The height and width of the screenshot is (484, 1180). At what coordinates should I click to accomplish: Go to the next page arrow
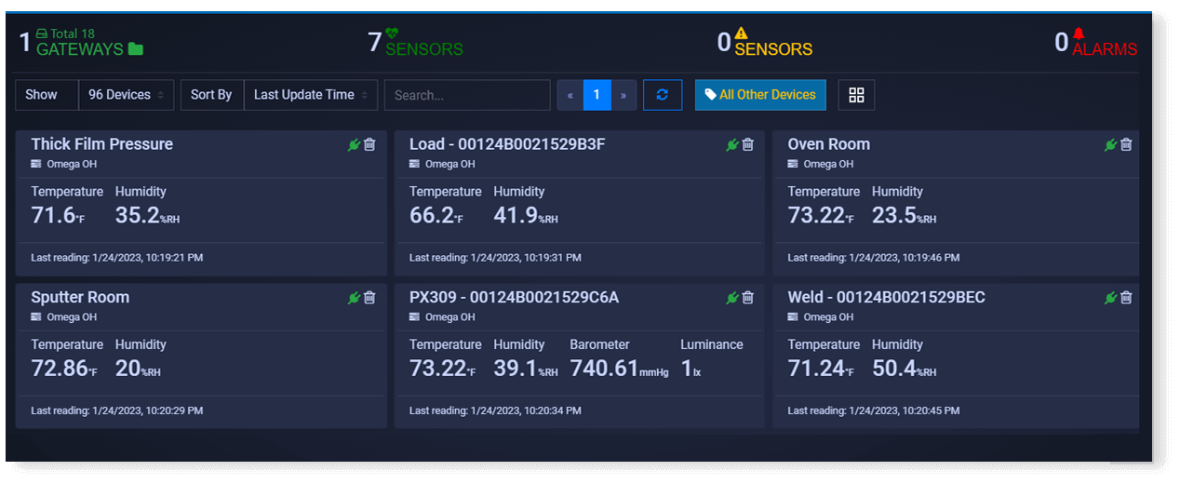tap(624, 95)
